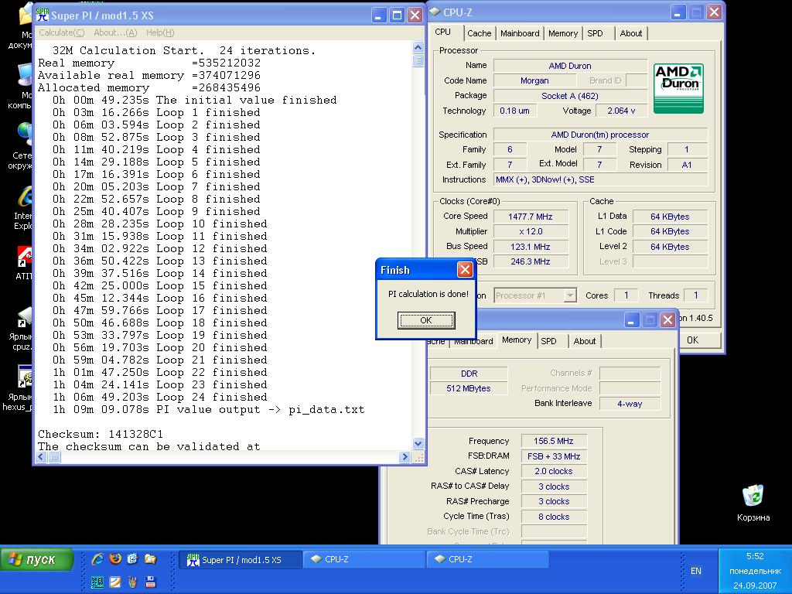Click the Super PI title bar icon
This screenshot has width=792, height=594.
43,15
